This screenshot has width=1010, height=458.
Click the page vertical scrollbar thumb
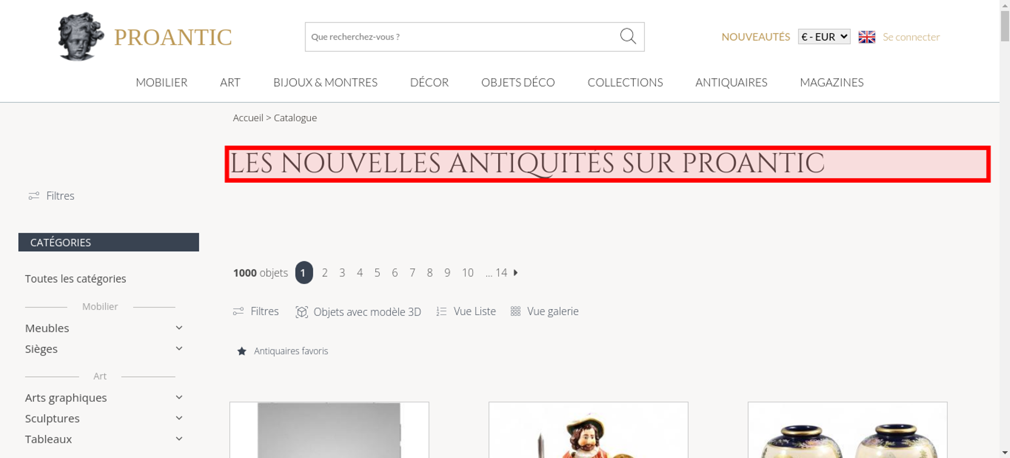pyautogui.click(x=1005, y=25)
